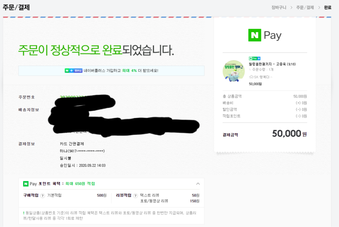Click the 최대 4% highlighted text
Screen dimensions: 339x227
pyautogui.click(x=129, y=71)
